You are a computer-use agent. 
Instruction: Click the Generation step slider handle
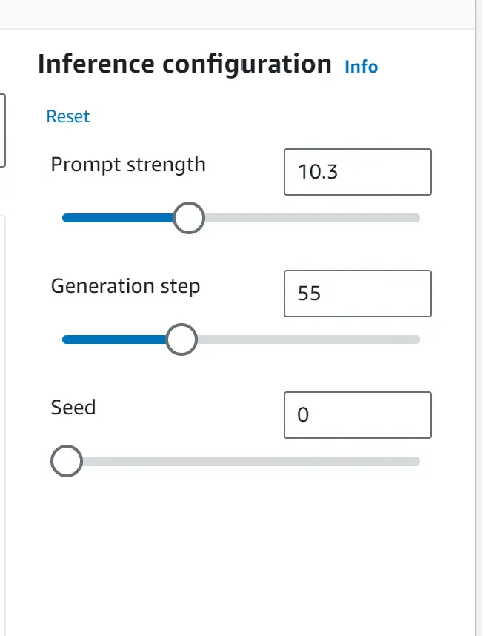(x=181, y=339)
